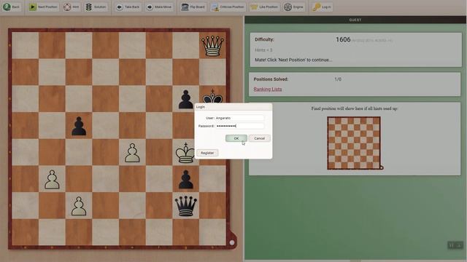Image resolution: width=467 pixels, height=262 pixels.
Task: Confirm login with the OK button
Action: coord(236,138)
